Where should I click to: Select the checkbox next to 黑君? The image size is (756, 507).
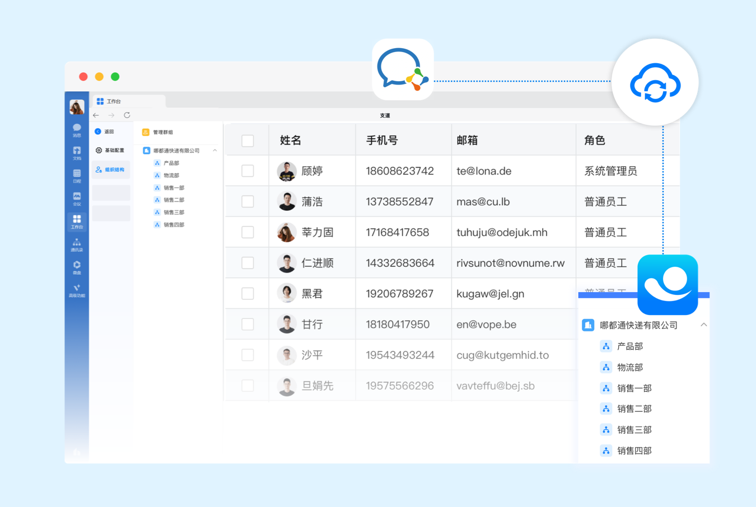point(248,293)
